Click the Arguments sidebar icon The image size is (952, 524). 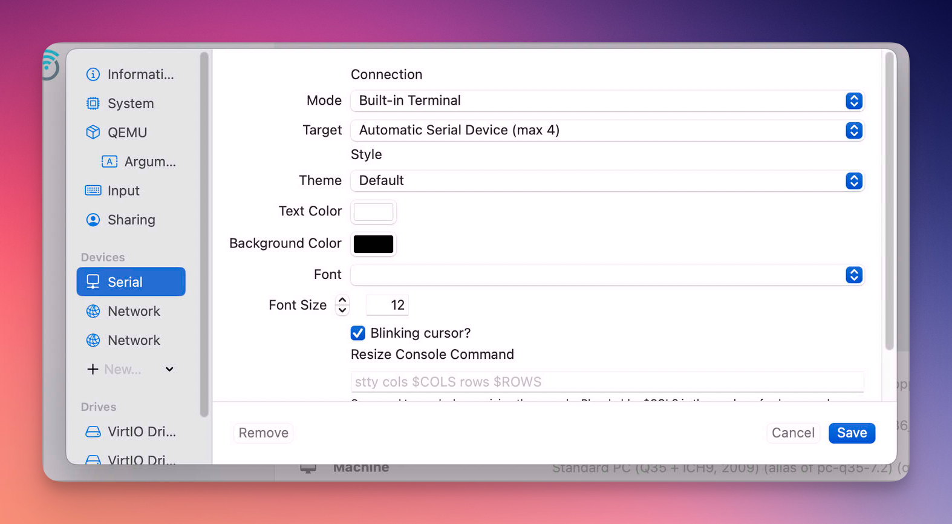click(x=109, y=162)
